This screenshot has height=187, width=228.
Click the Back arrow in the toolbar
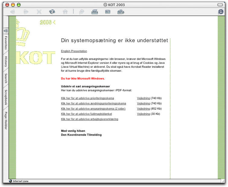(13, 12)
